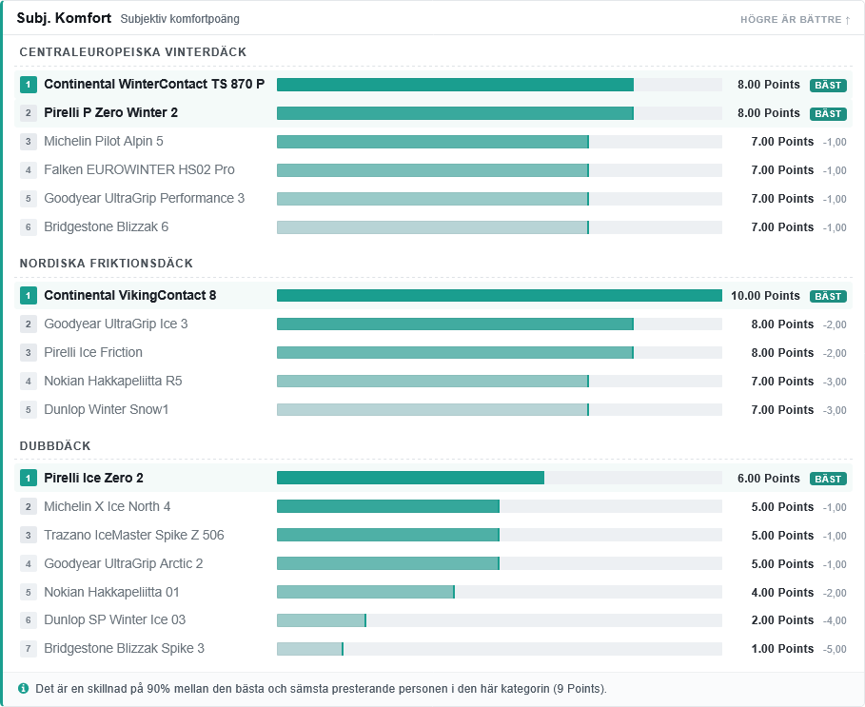Click the rank 2 badge beside Pirelli P Zero Winter 2
865x707 pixels.
[x=29, y=113]
